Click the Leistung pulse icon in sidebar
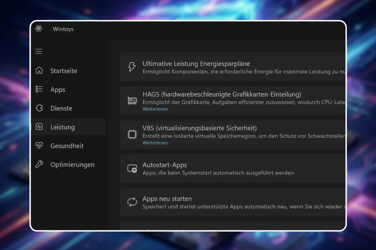 tap(39, 127)
